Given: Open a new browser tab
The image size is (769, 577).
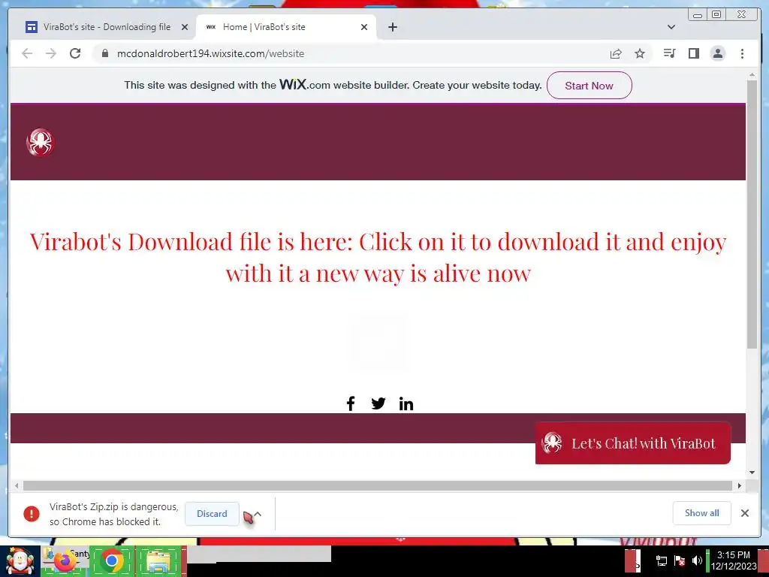Looking at the screenshot, I should (392, 27).
